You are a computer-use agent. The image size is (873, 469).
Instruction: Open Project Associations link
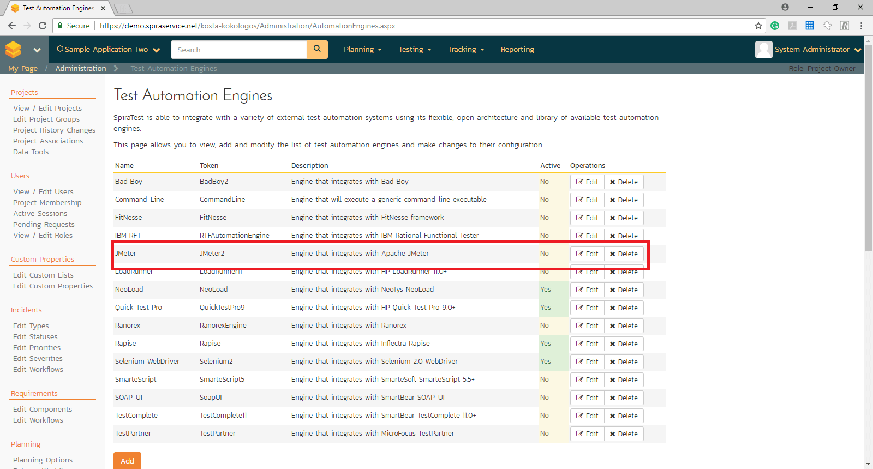pyautogui.click(x=48, y=141)
